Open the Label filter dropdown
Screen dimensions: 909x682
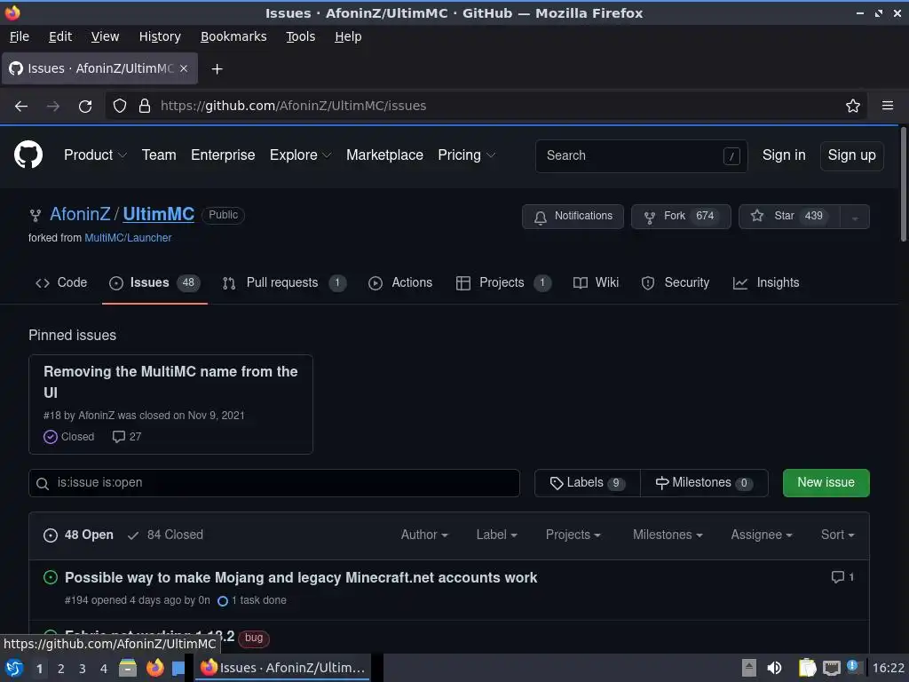coord(497,535)
